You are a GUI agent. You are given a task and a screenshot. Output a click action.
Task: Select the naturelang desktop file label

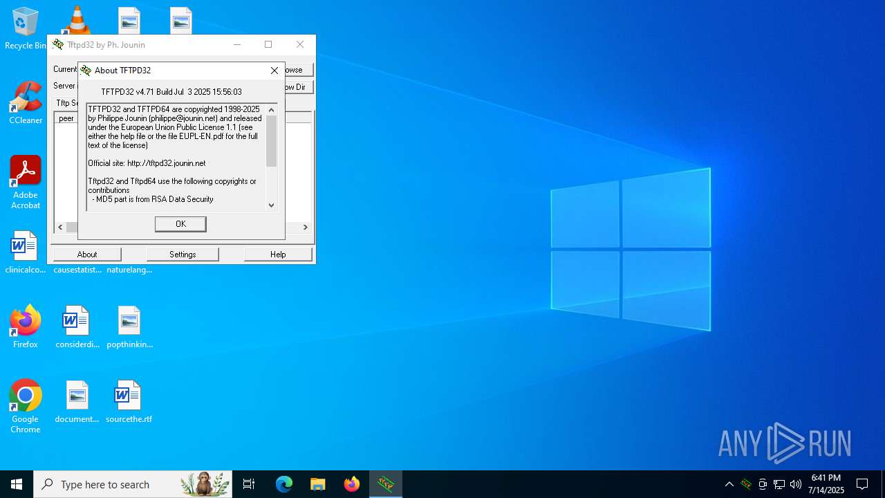click(129, 270)
